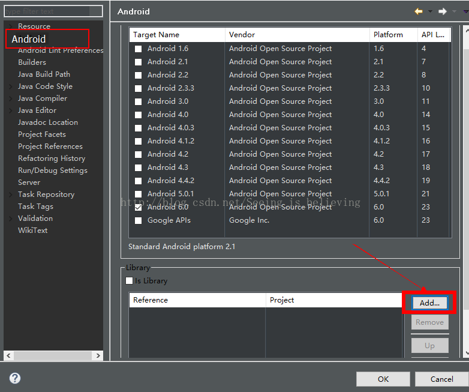
Task: Click the forward navigation arrow
Action: 443,11
